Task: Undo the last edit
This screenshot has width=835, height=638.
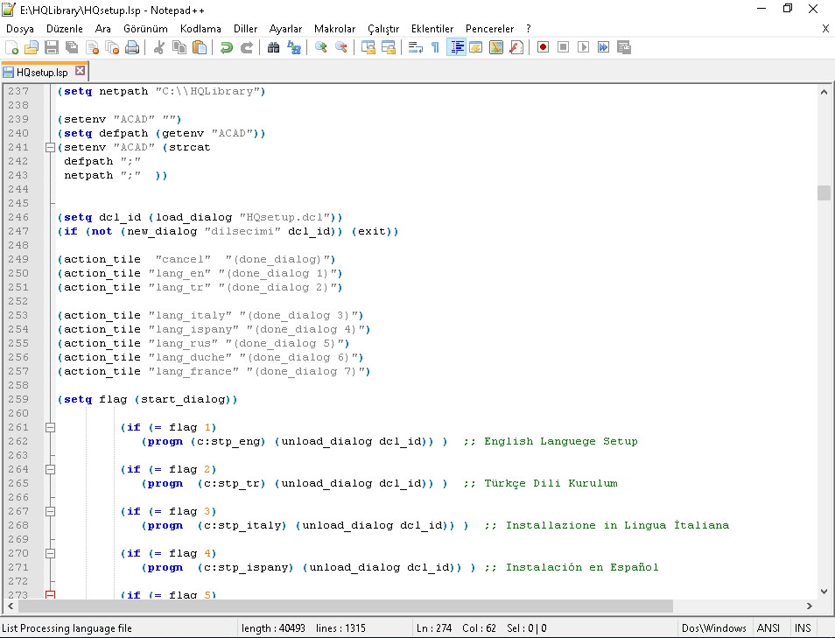Action: (x=226, y=47)
